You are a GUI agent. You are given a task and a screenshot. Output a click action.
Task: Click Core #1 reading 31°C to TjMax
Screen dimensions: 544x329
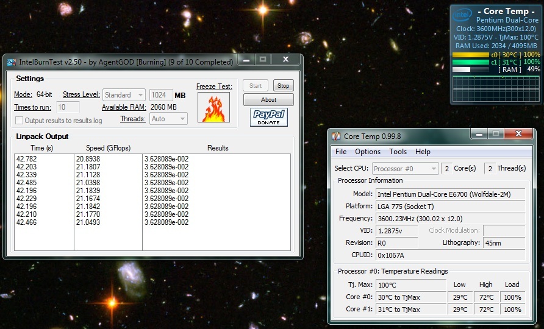pos(411,310)
